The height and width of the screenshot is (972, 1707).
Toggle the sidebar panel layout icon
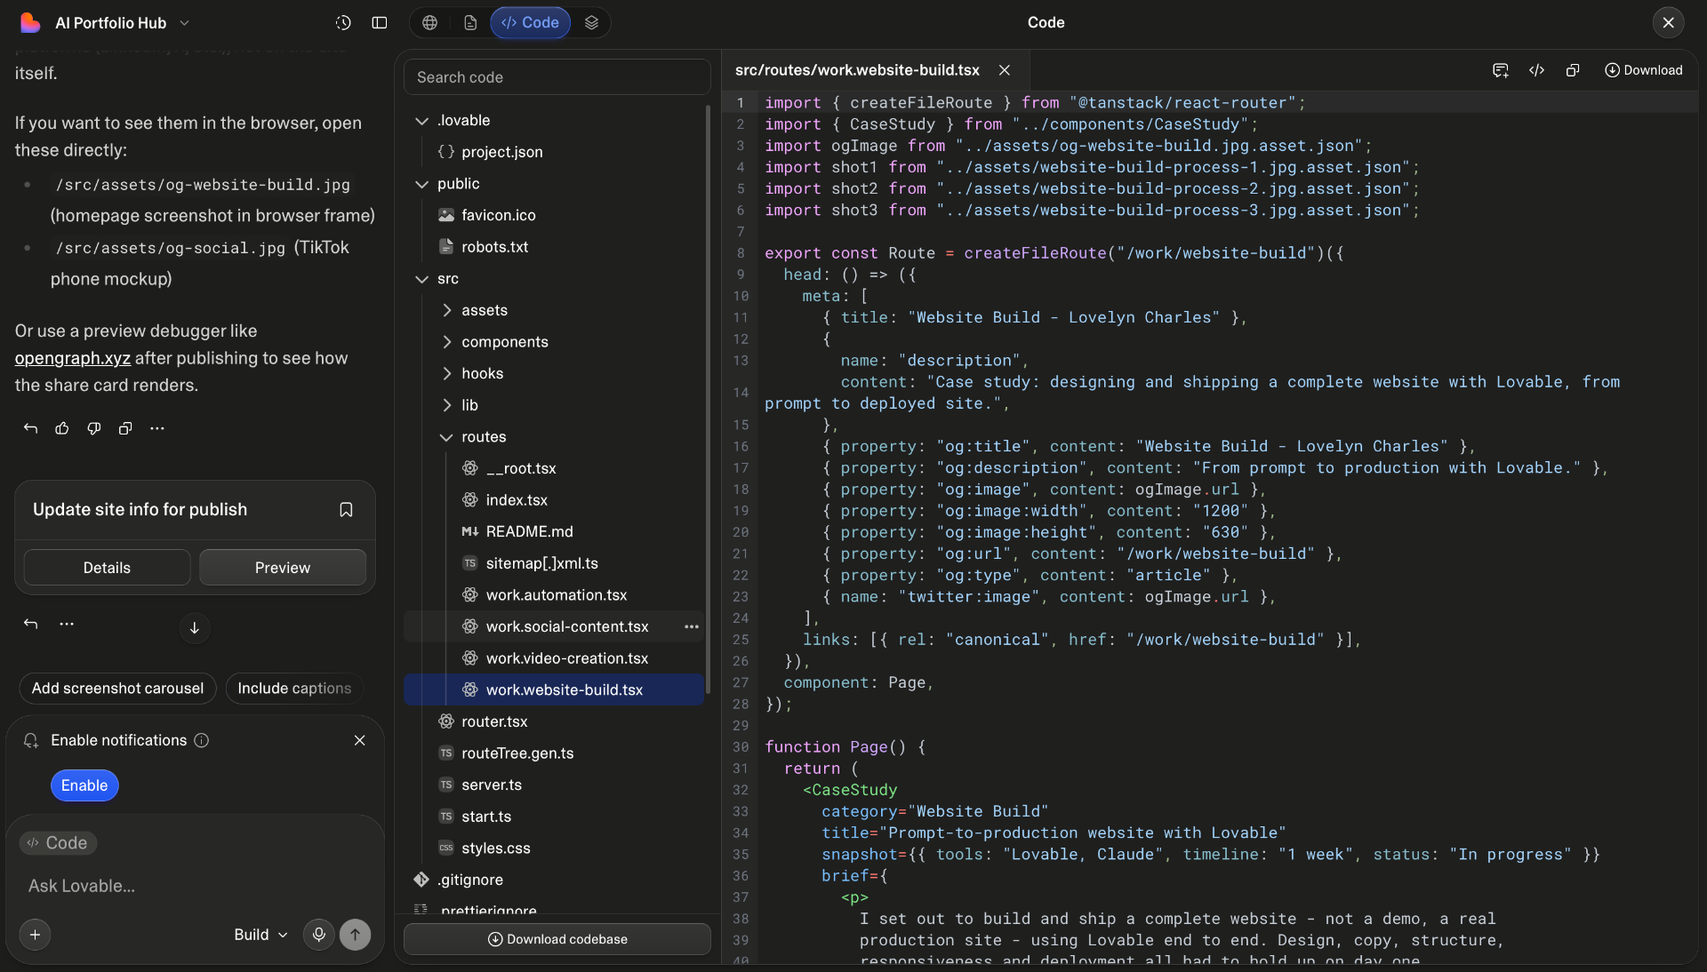coord(380,23)
